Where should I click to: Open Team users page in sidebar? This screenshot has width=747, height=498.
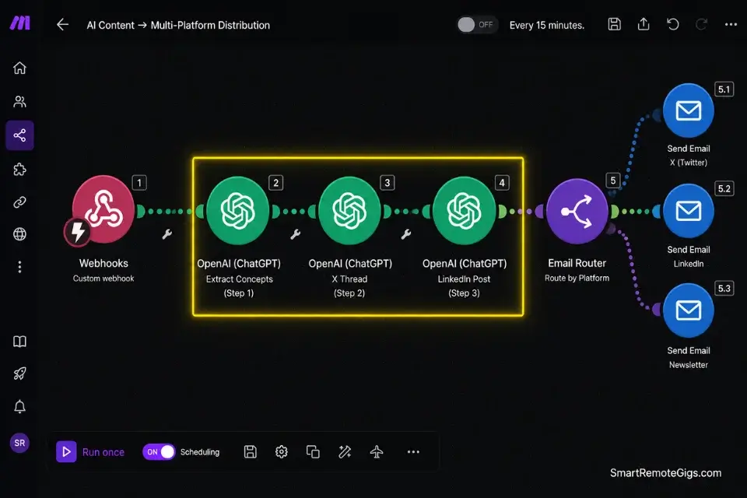(x=19, y=101)
